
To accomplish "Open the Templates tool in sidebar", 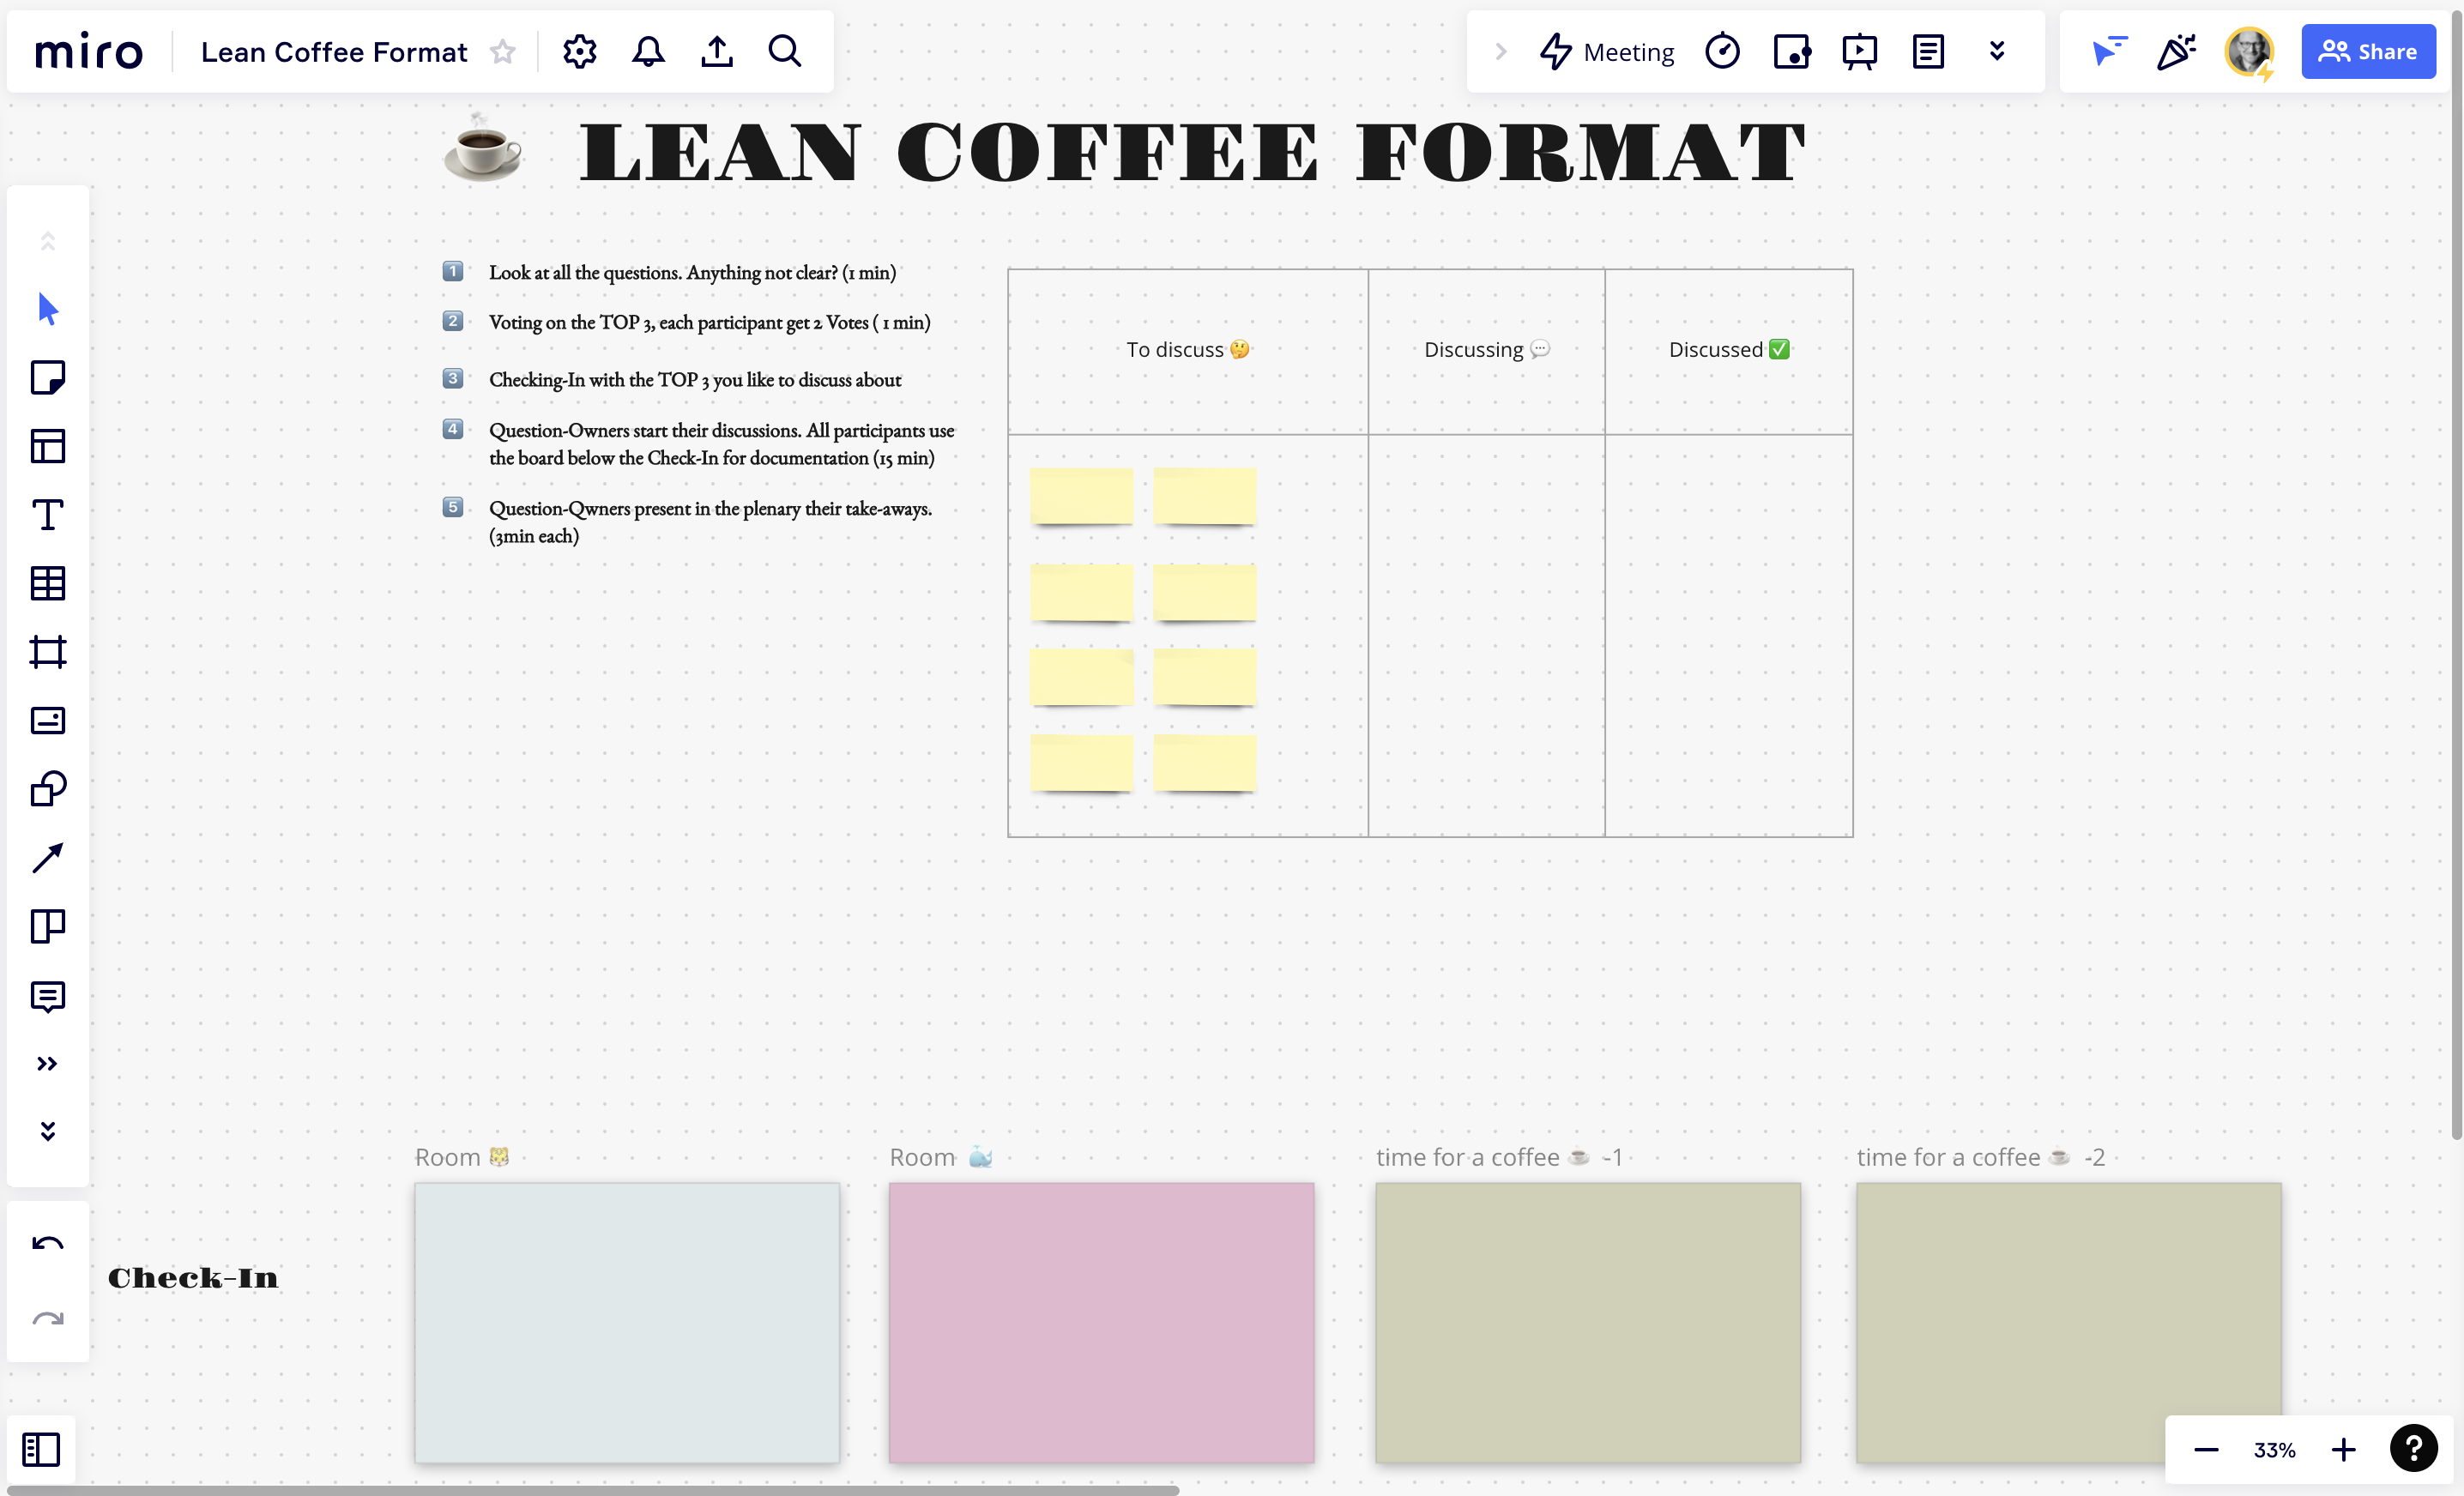I will coord(47,446).
